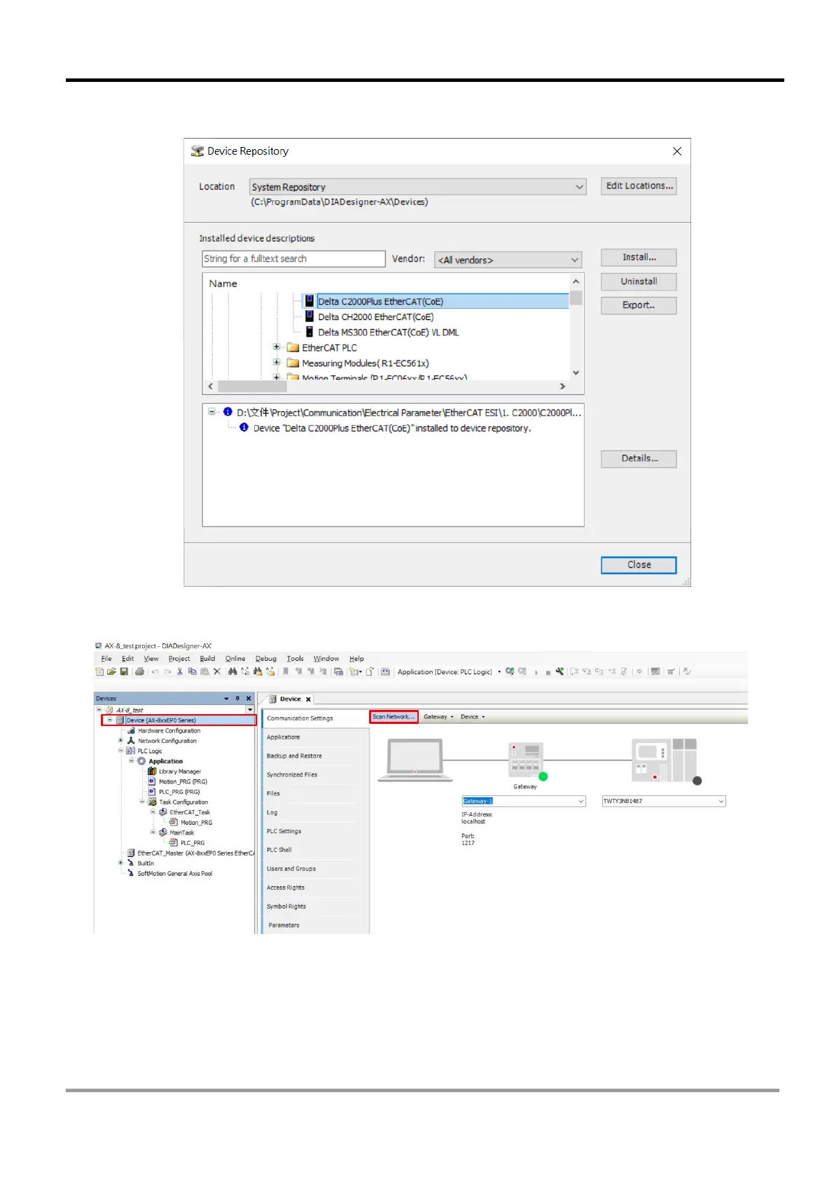Screen dimensions: 834x1179
Task: Open the Tools menu
Action: [x=296, y=659]
